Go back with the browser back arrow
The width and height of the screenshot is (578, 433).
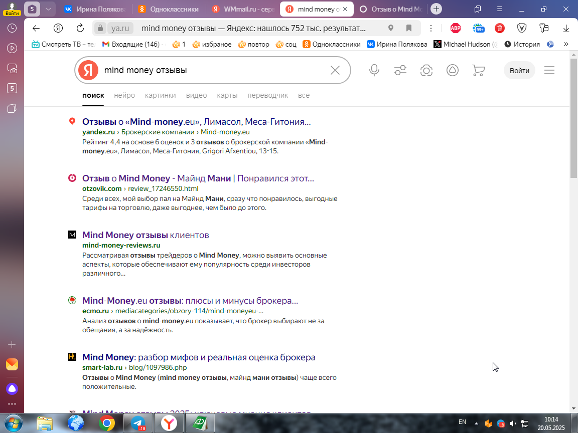coord(36,28)
